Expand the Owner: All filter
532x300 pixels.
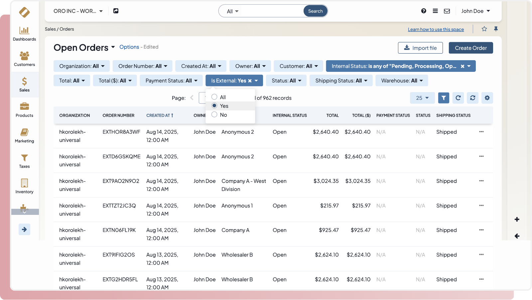click(250, 66)
